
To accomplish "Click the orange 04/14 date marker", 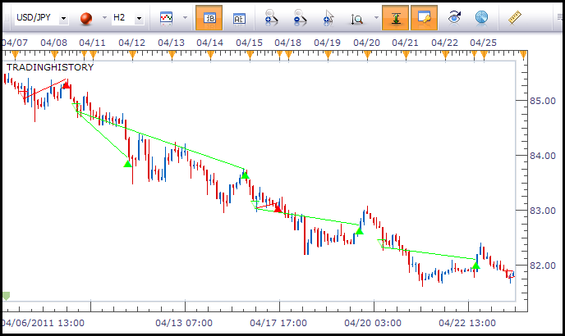I will tap(209, 53).
